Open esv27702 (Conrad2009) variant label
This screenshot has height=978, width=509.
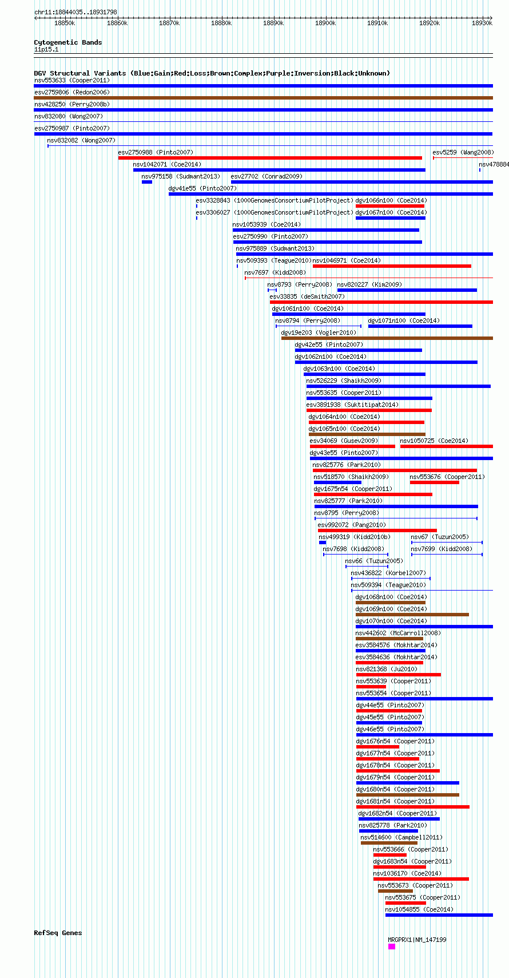(x=267, y=176)
